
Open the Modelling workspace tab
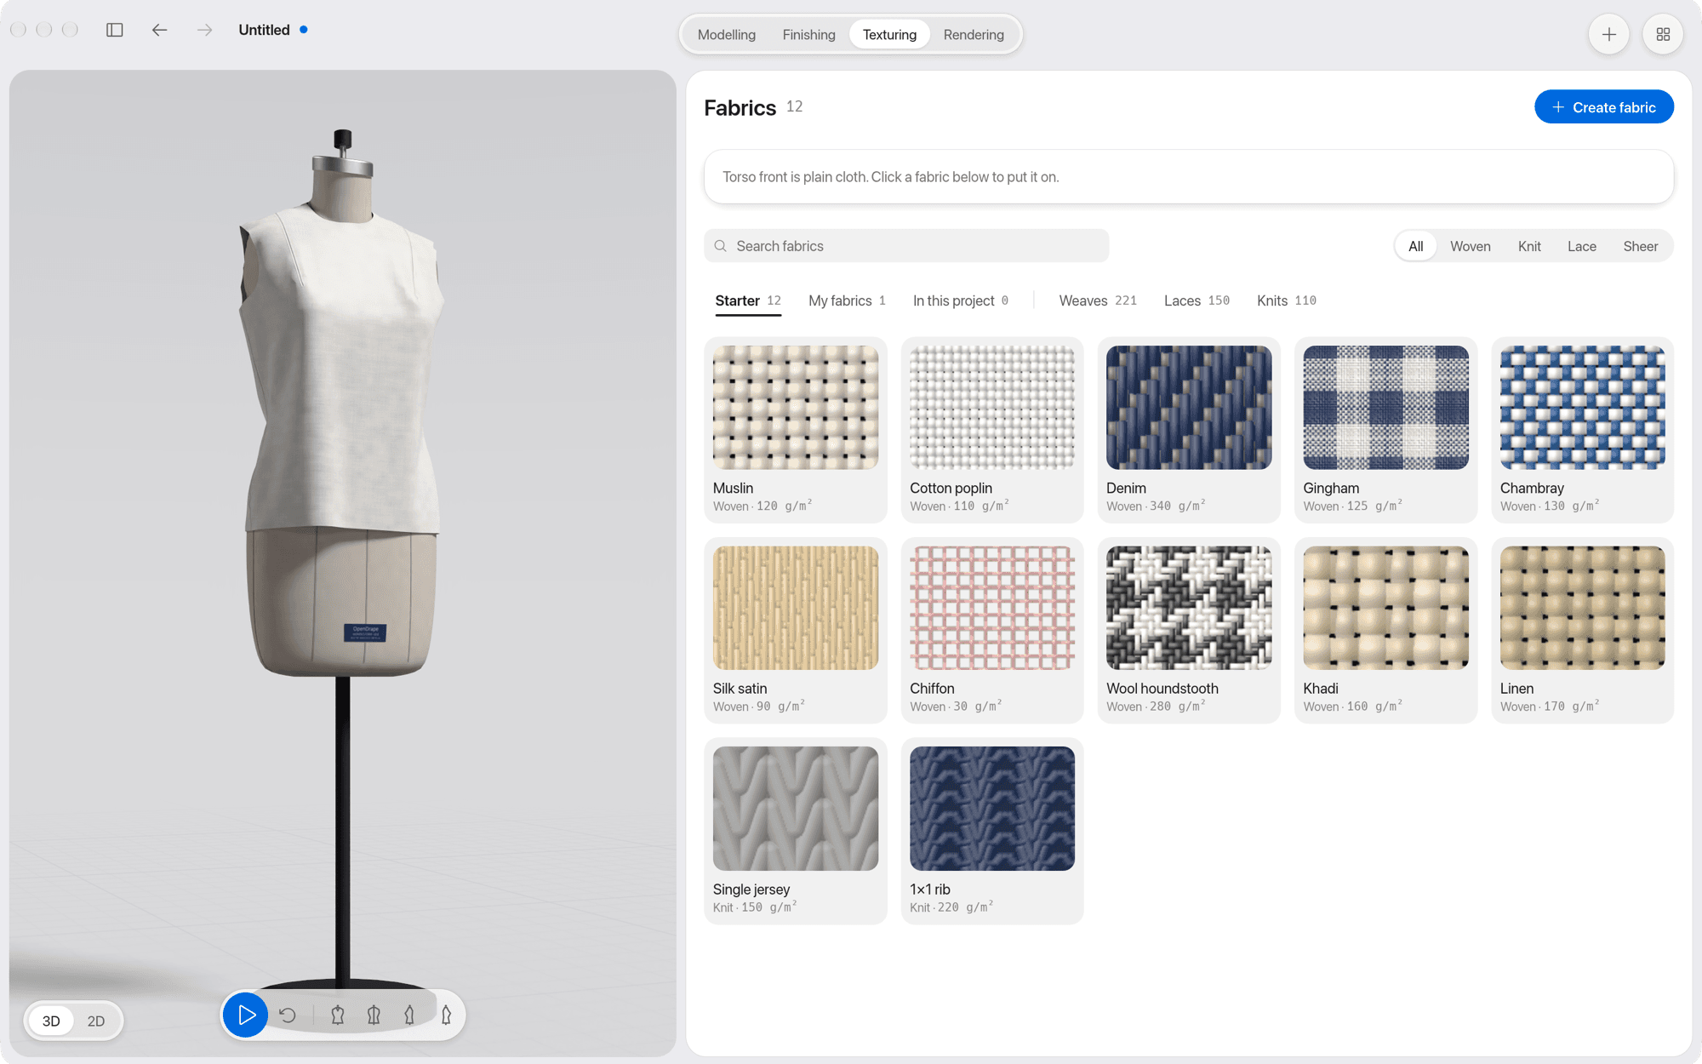(726, 35)
